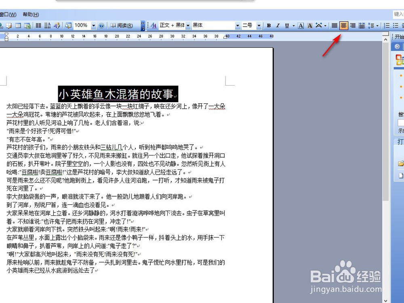The height and width of the screenshot is (303, 404).
Task: Toggle Align Right
Action: (353, 25)
